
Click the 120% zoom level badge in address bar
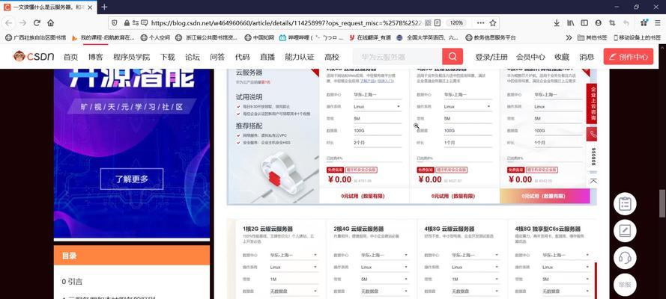pyautogui.click(x=456, y=23)
